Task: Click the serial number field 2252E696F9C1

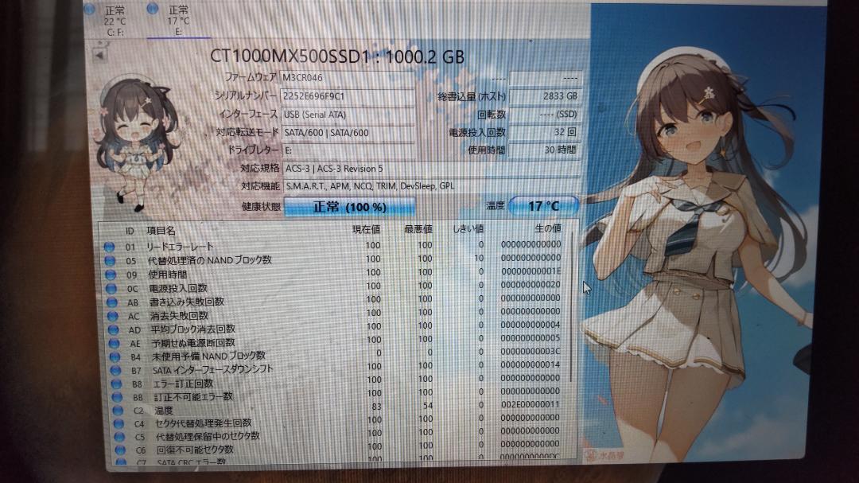Action: 348,96
